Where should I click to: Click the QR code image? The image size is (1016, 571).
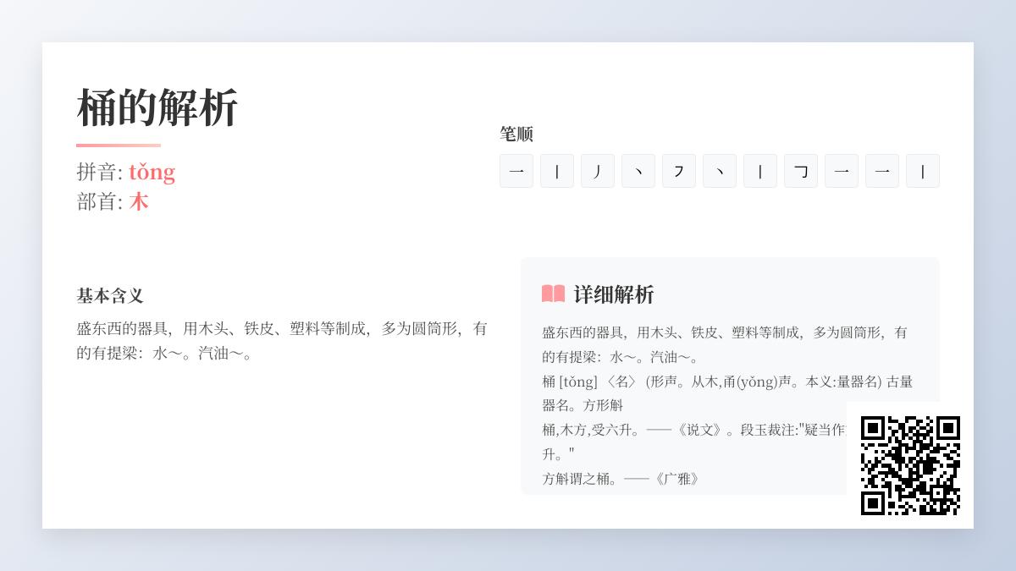910,465
